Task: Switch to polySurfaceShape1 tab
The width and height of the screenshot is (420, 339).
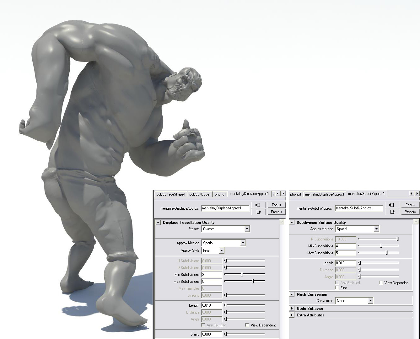Action: (x=171, y=194)
